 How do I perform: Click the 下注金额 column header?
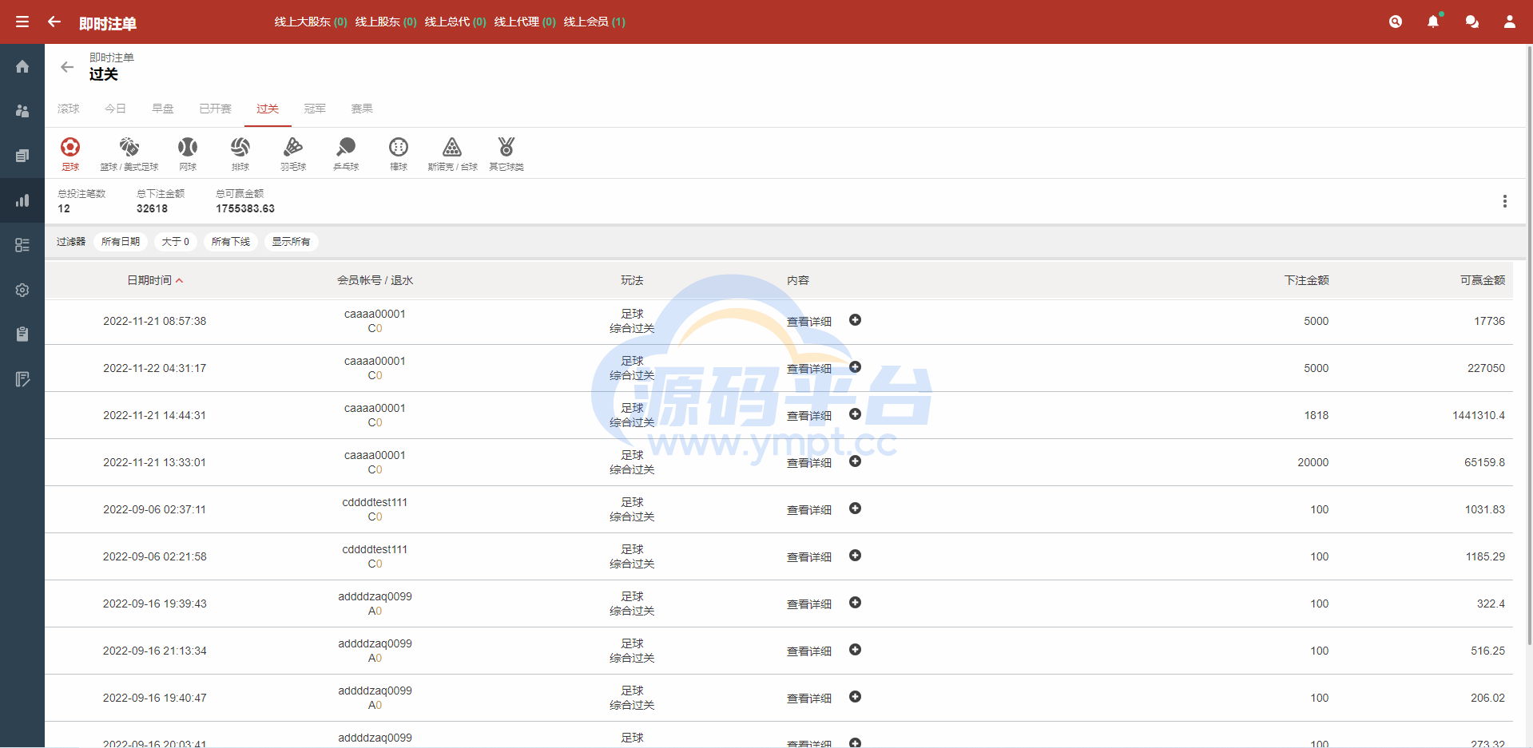(x=1306, y=280)
